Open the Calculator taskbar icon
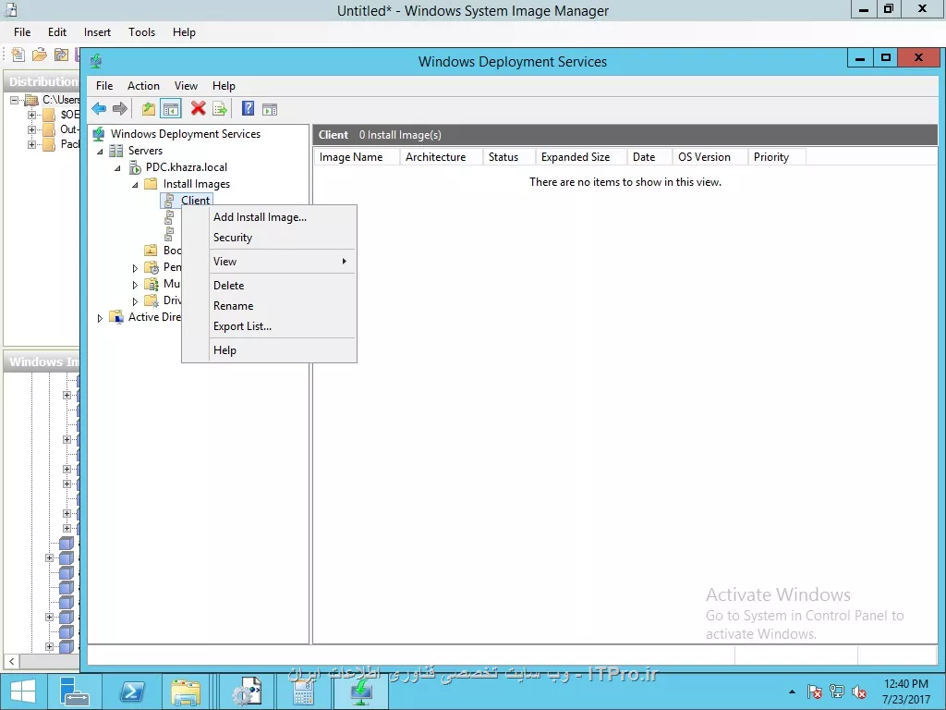The width and height of the screenshot is (946, 710). tap(303, 692)
